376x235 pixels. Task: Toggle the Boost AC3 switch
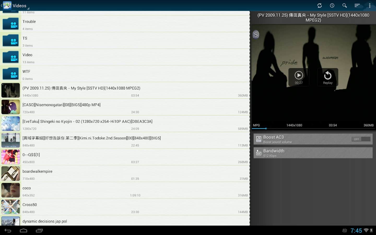tap(361, 139)
